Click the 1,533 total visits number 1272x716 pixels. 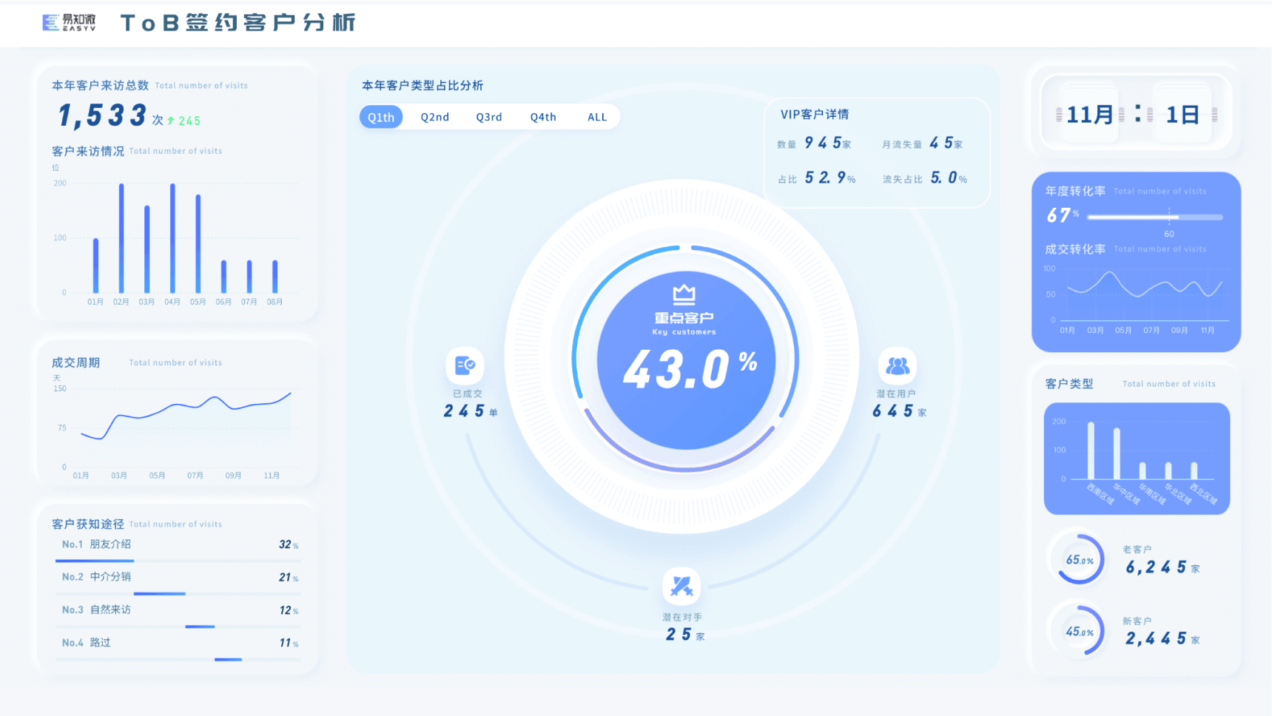102,115
